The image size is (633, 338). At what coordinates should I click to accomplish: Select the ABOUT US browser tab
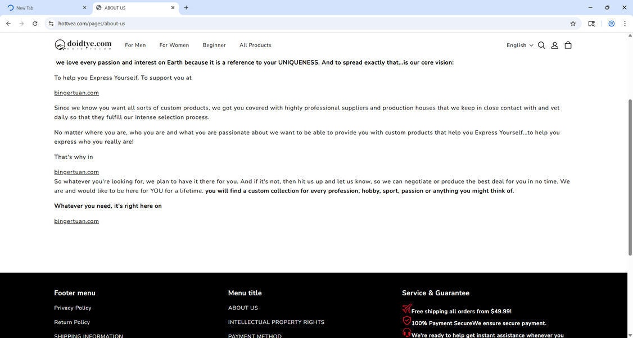(135, 8)
